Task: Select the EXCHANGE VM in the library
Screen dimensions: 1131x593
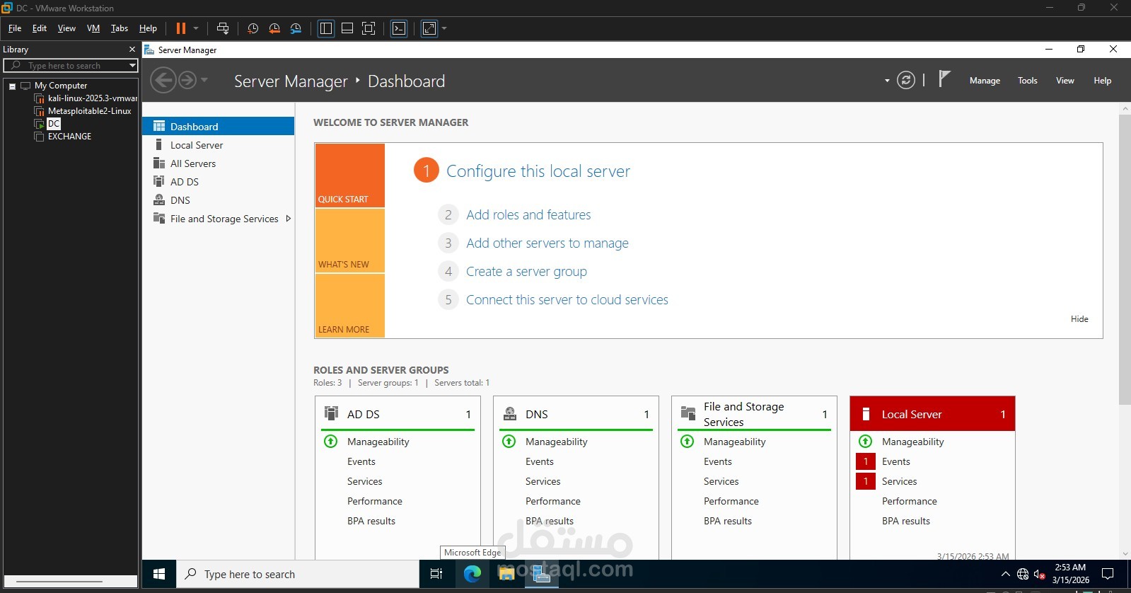Action: click(69, 137)
